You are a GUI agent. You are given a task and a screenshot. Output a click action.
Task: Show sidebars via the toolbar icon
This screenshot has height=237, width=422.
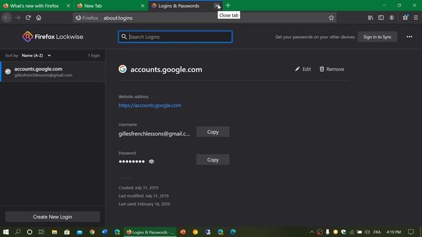[x=381, y=18]
